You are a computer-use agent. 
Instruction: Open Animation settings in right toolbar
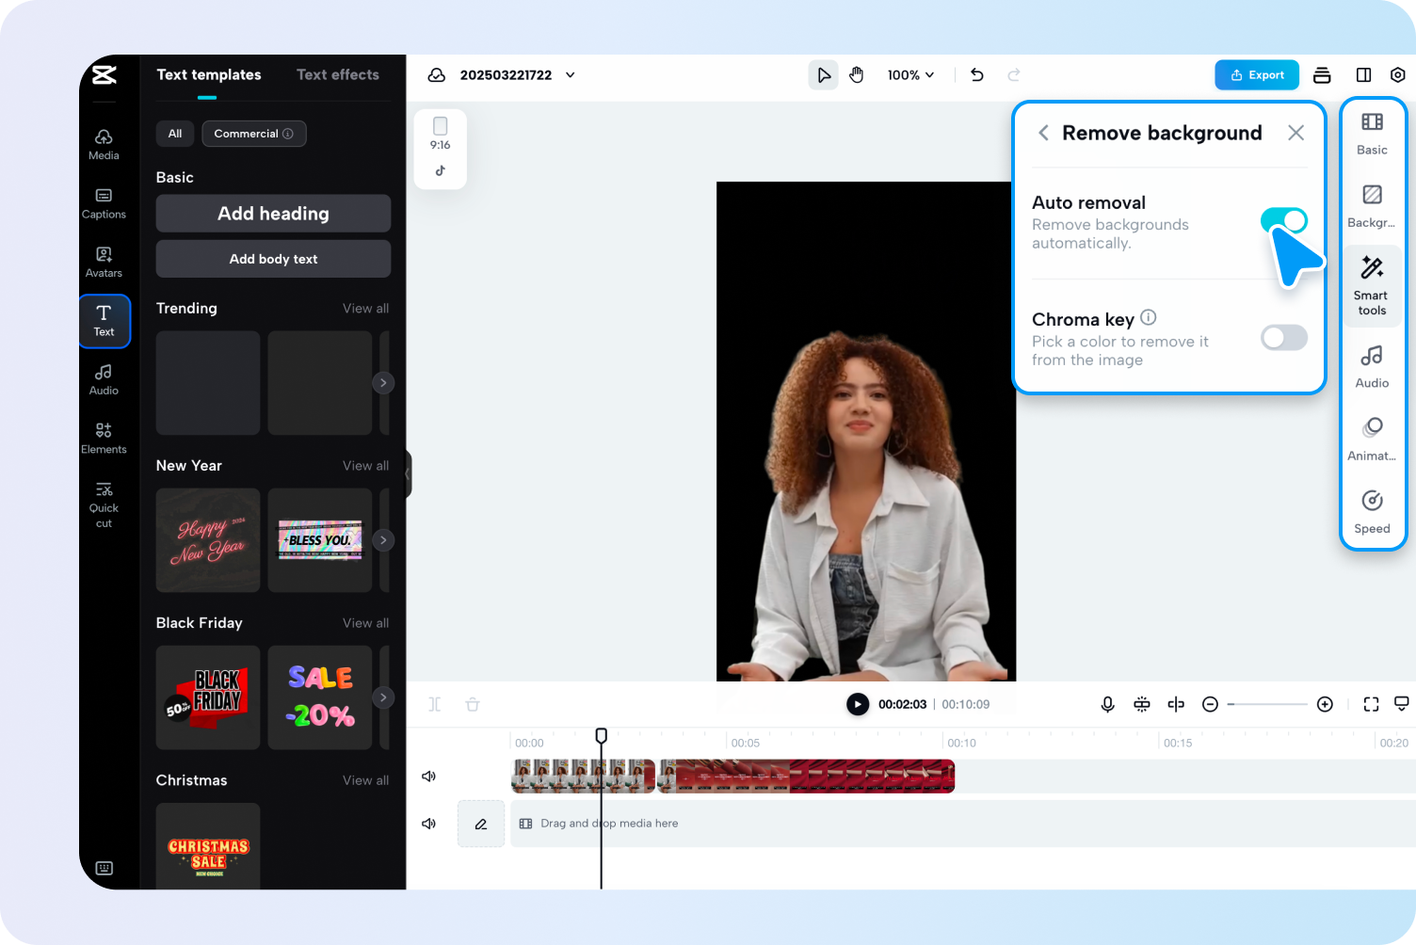point(1372,439)
